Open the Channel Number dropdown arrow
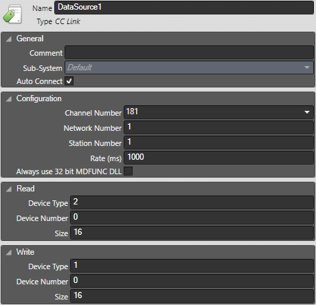The width and height of the screenshot is (316, 305). (x=307, y=112)
